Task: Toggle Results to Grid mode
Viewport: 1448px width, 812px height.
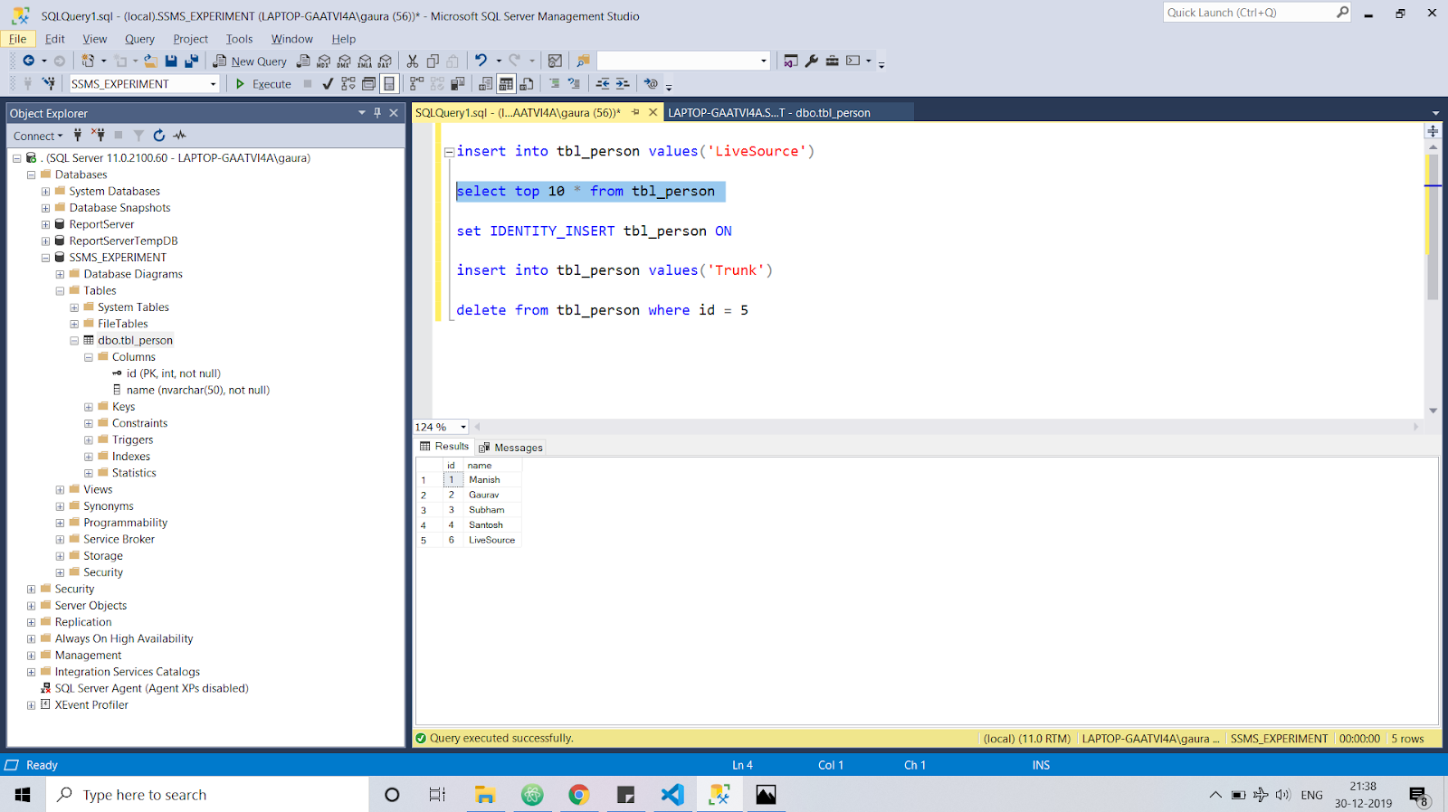Action: click(506, 84)
